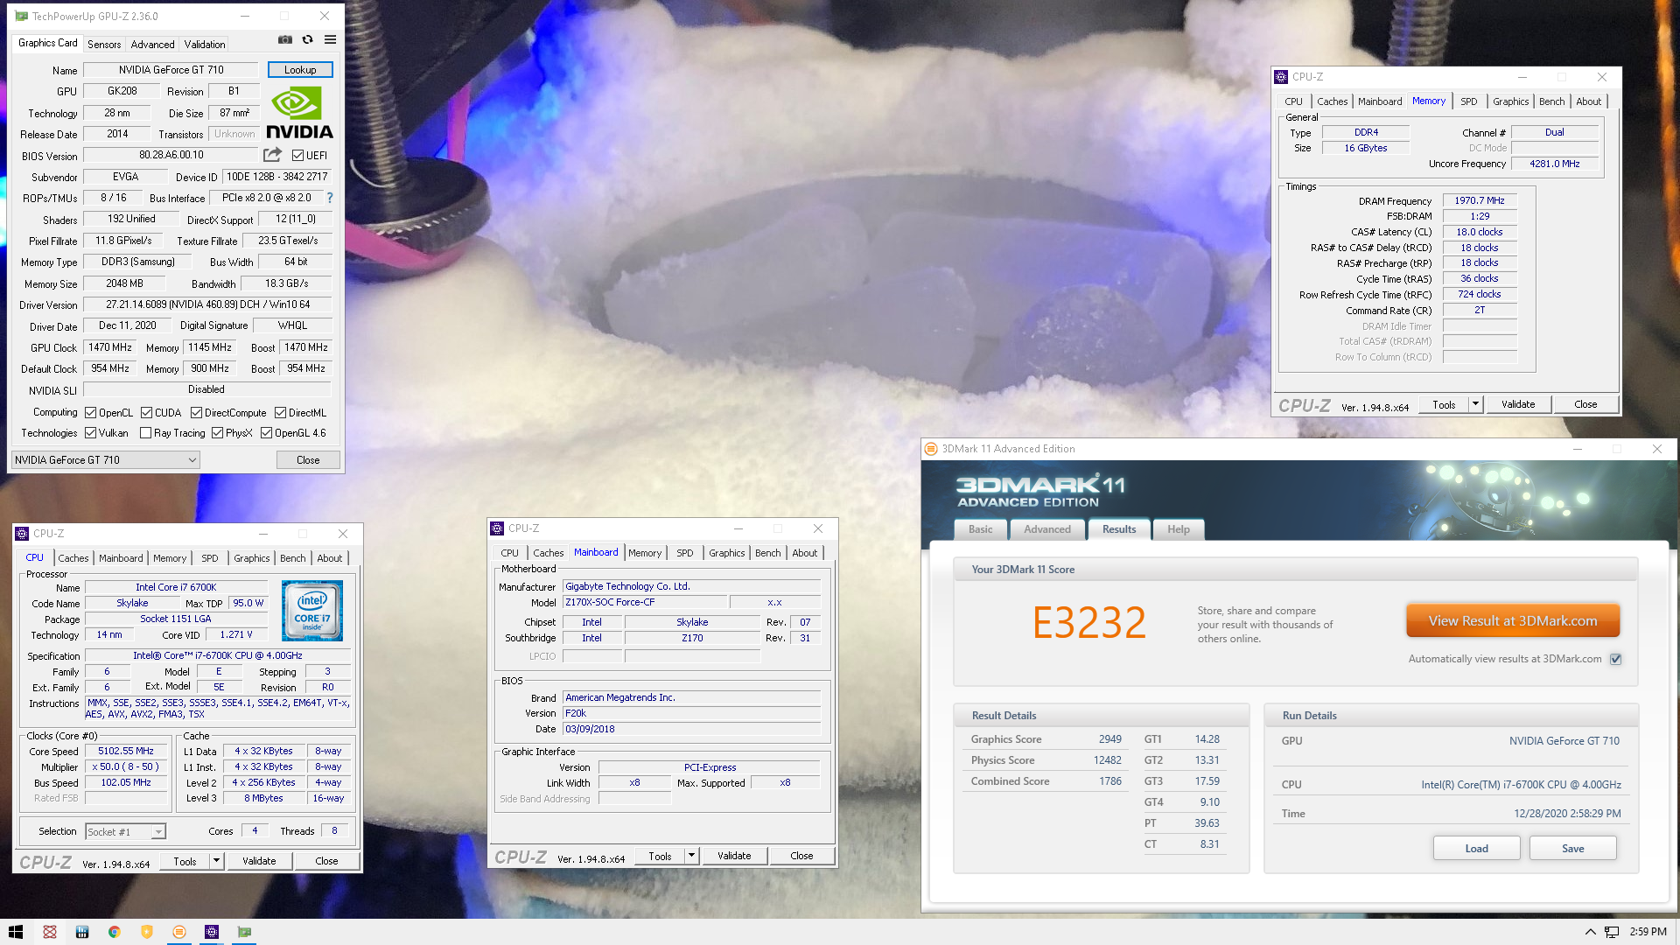This screenshot has width=1680, height=945.
Task: Open the NVIDIA GeForce GT 710 dropdown
Action: 106,460
